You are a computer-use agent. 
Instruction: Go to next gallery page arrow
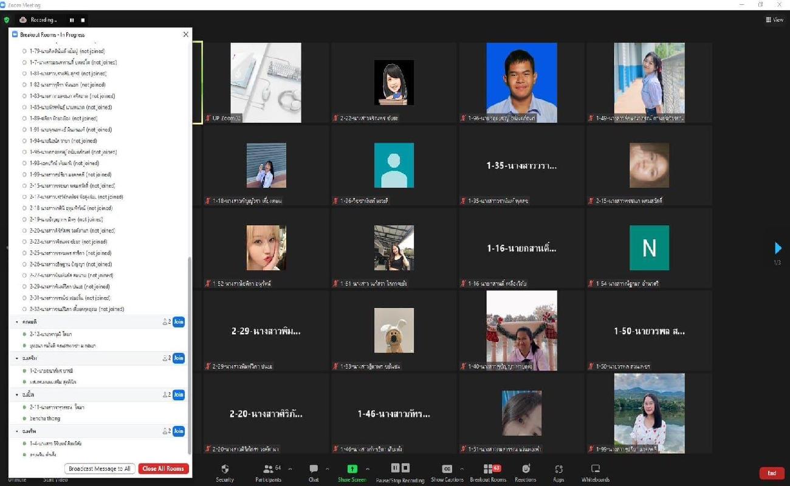tap(778, 248)
